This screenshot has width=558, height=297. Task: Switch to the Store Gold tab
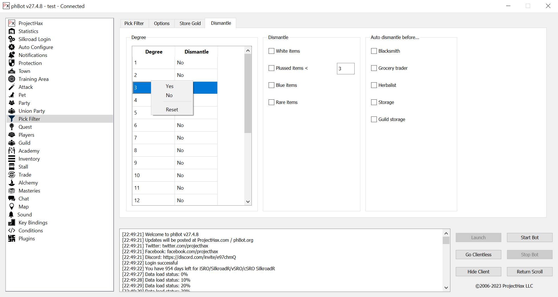190,23
